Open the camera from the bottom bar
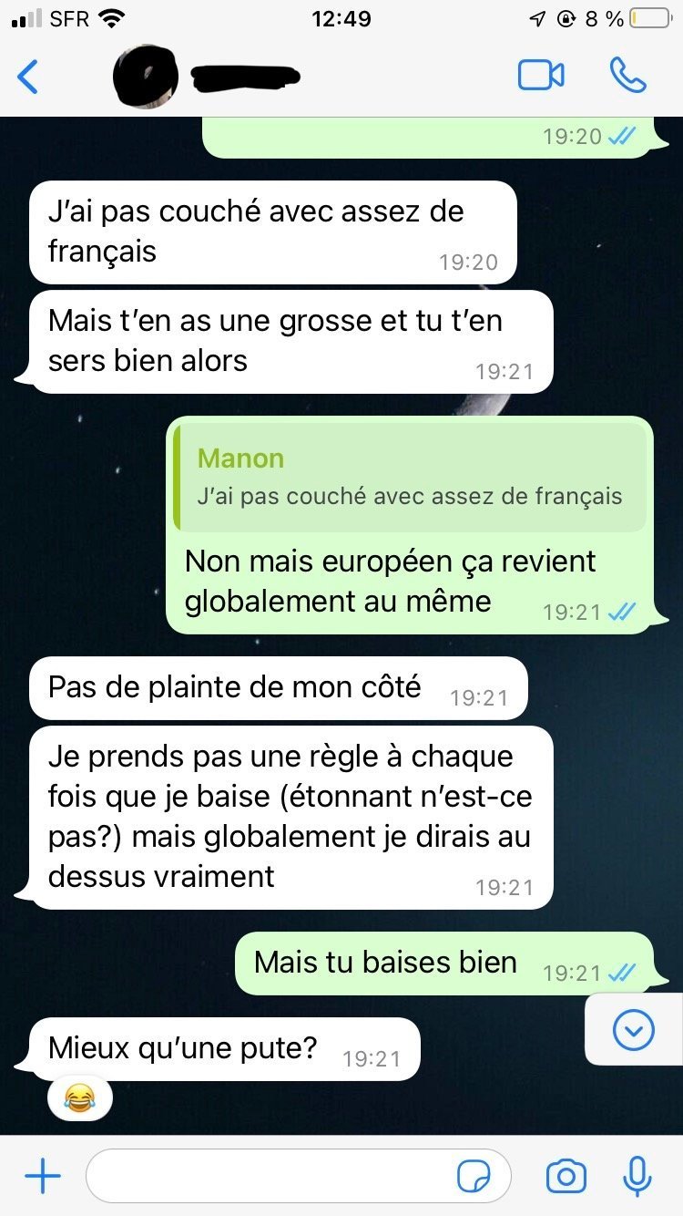Screen dimensions: 683x1216 pyautogui.click(x=566, y=1177)
